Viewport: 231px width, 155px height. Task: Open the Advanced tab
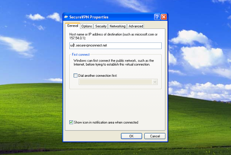pyautogui.click(x=136, y=26)
